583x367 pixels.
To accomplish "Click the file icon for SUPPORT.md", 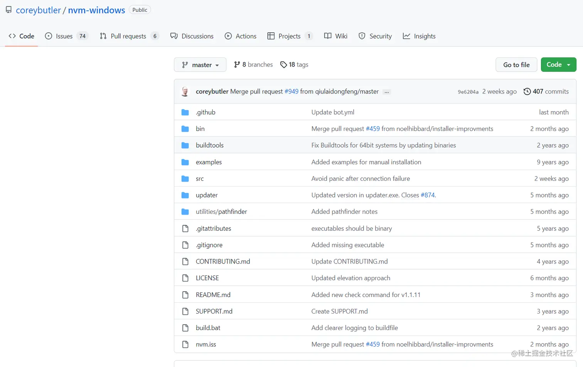I will [x=185, y=312].
